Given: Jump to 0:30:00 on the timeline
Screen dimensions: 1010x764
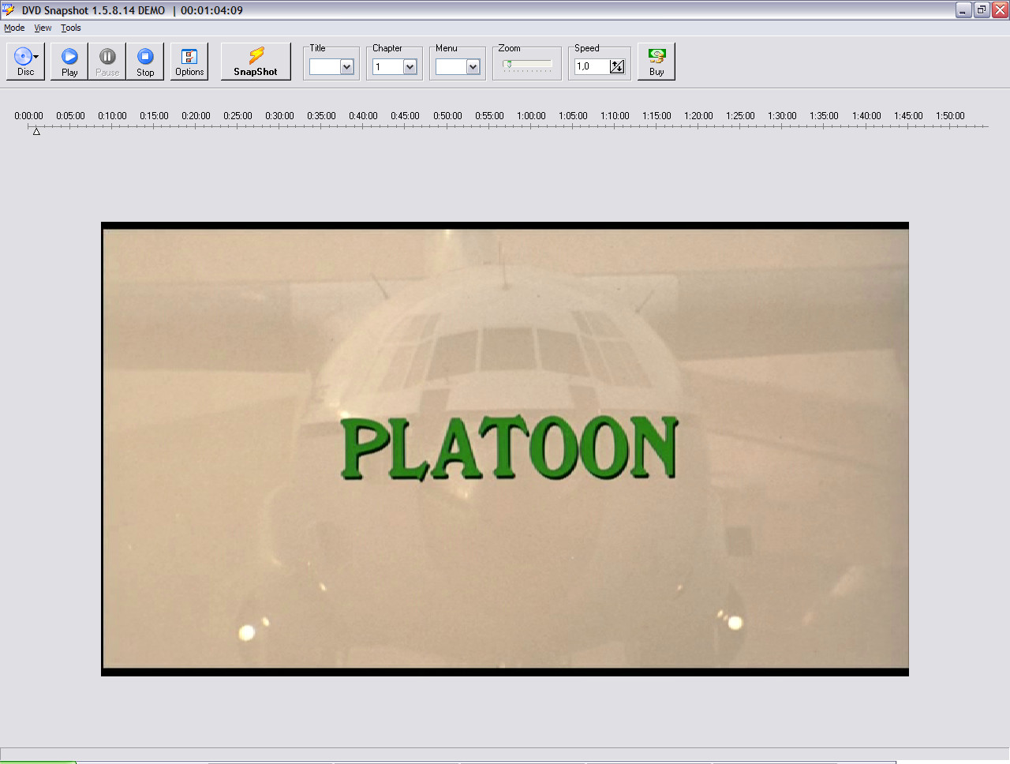Looking at the screenshot, I should tap(279, 115).
